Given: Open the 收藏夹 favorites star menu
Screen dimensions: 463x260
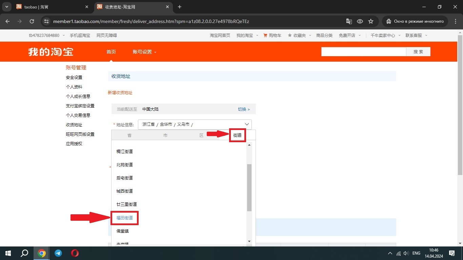Looking at the screenshot, I should 299,35.
